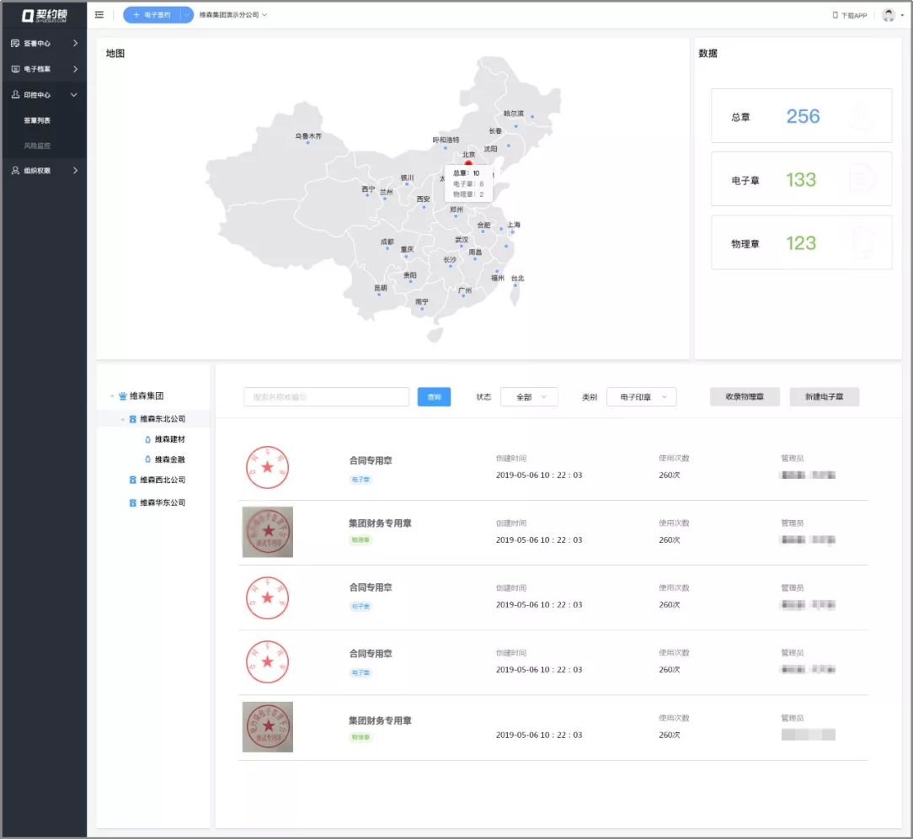Screen dimensions: 913x839
Task: Open the user avatar in the top bar
Action: [889, 15]
